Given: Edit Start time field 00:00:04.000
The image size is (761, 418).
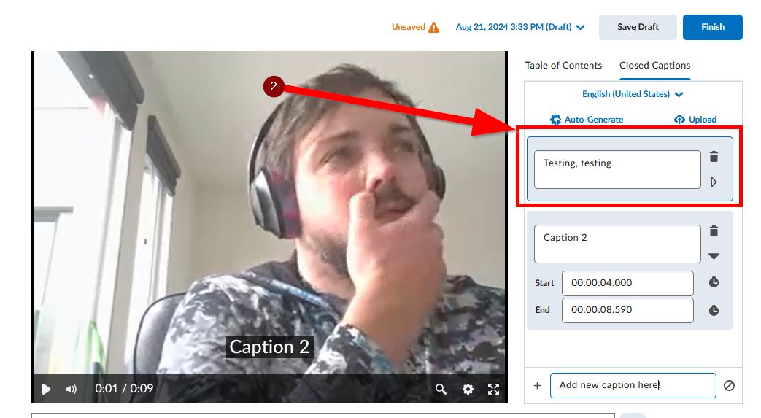Looking at the screenshot, I should (x=627, y=283).
